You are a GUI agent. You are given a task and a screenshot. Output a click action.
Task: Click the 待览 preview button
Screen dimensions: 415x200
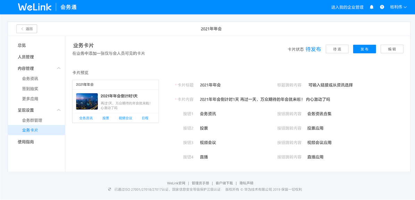[337, 49]
